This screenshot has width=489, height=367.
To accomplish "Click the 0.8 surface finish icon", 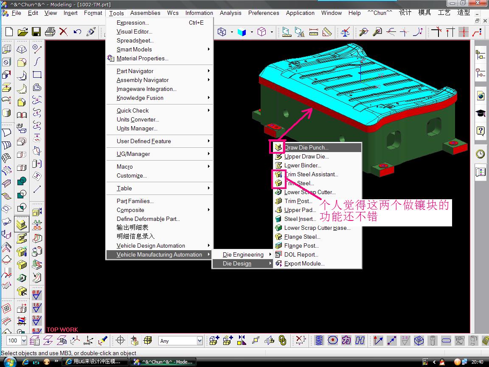I will (37, 295).
